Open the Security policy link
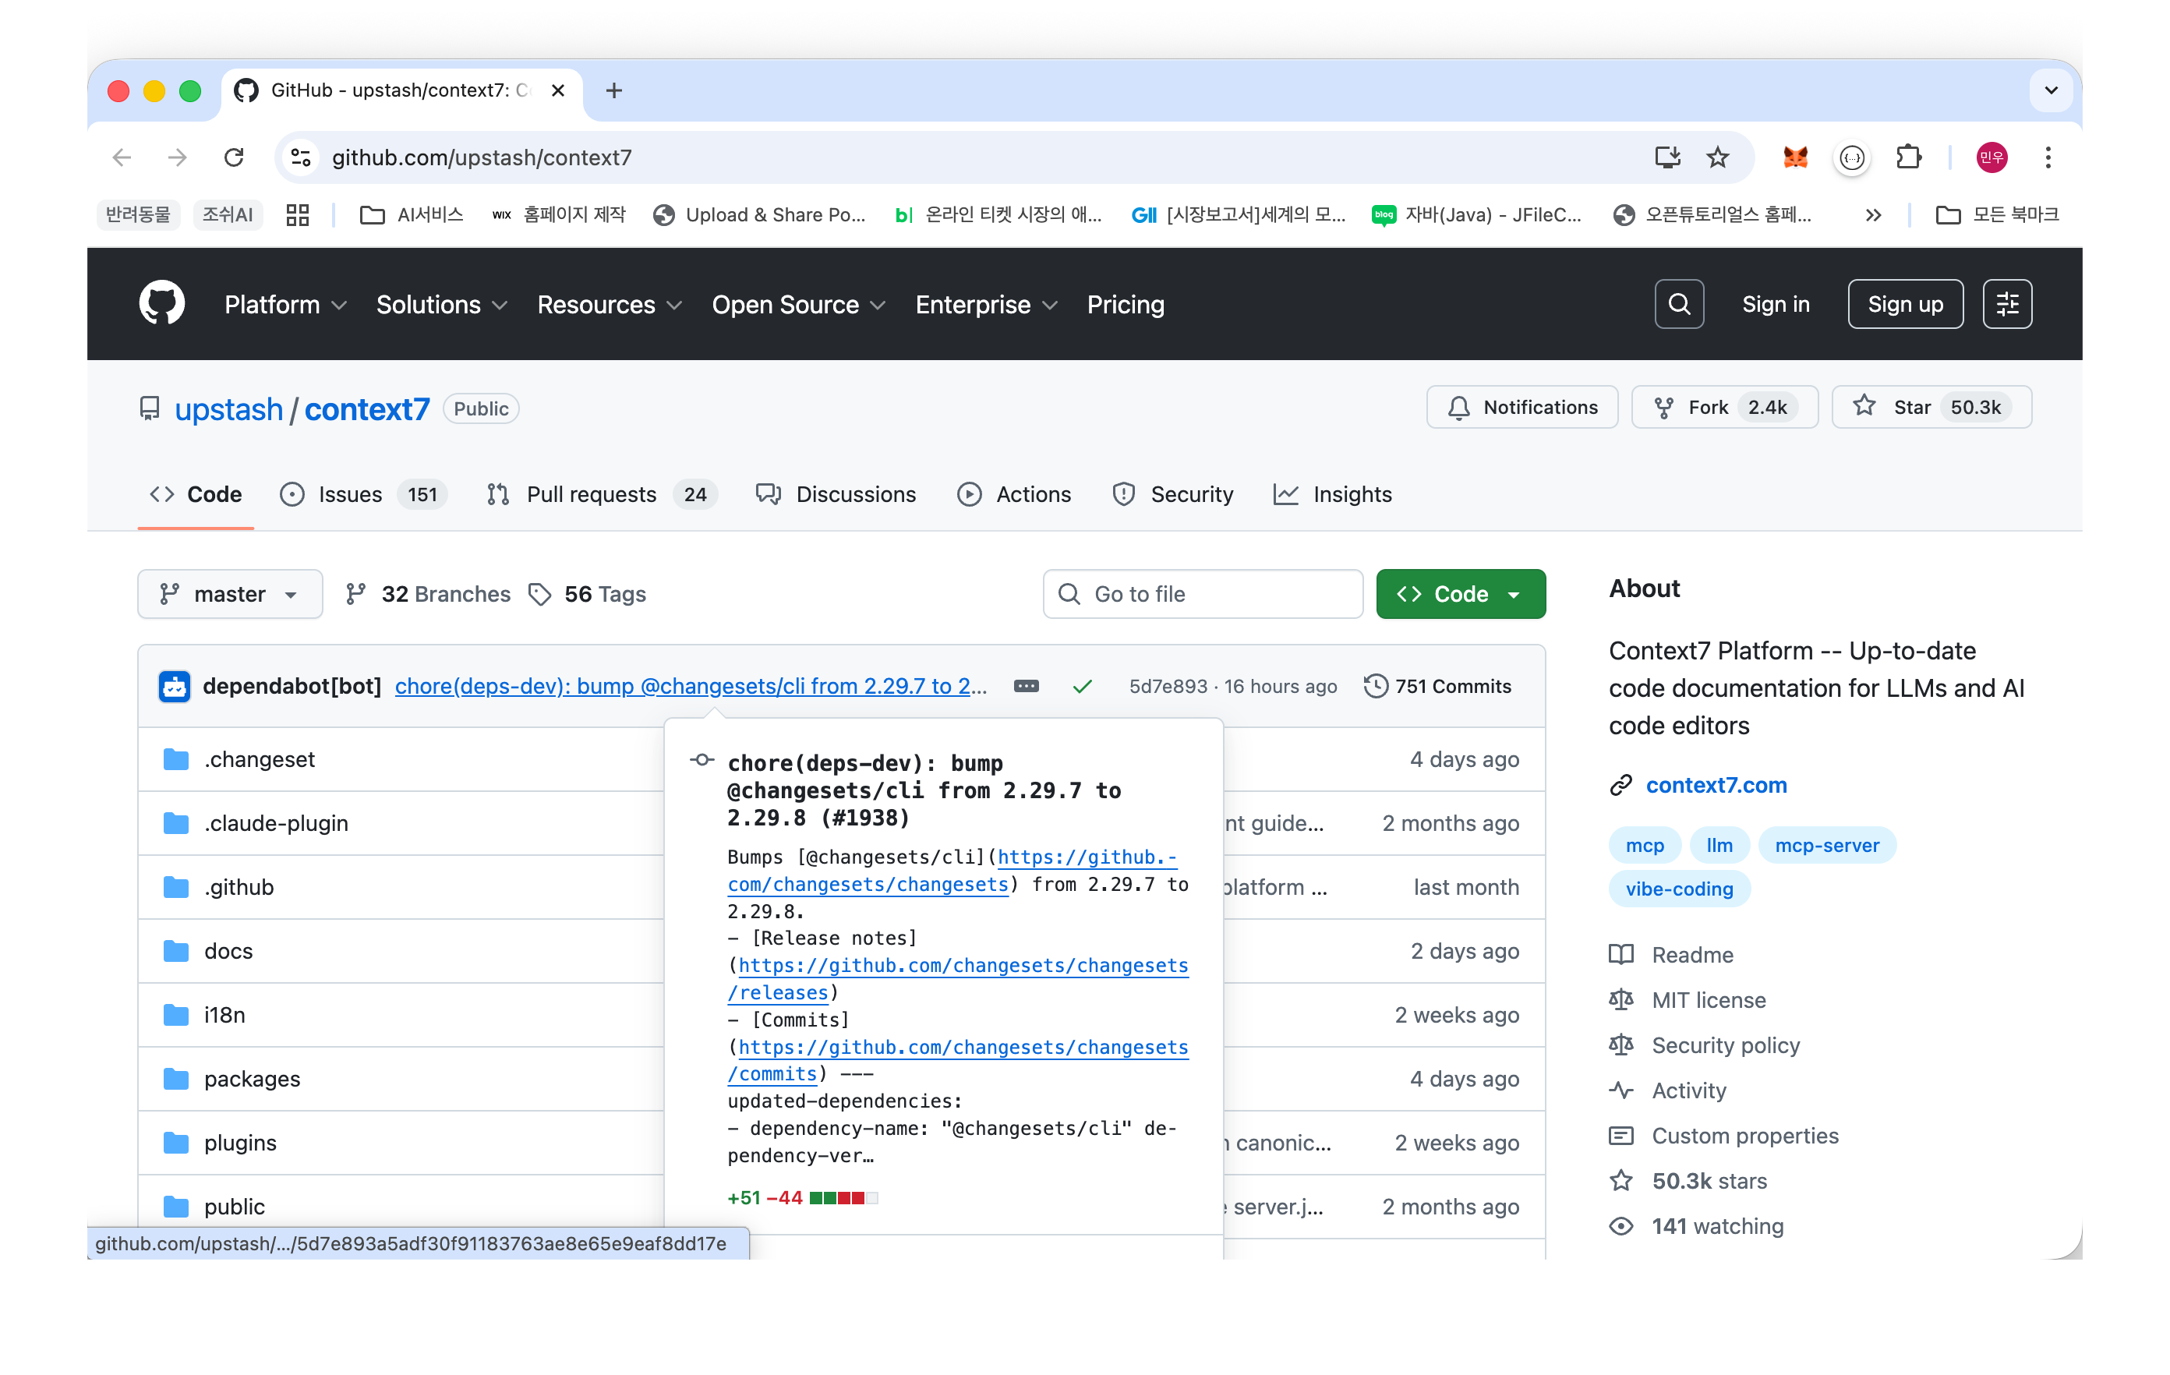 1725,1045
